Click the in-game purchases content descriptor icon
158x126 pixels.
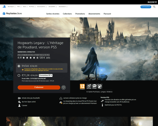[x=89, y=86]
